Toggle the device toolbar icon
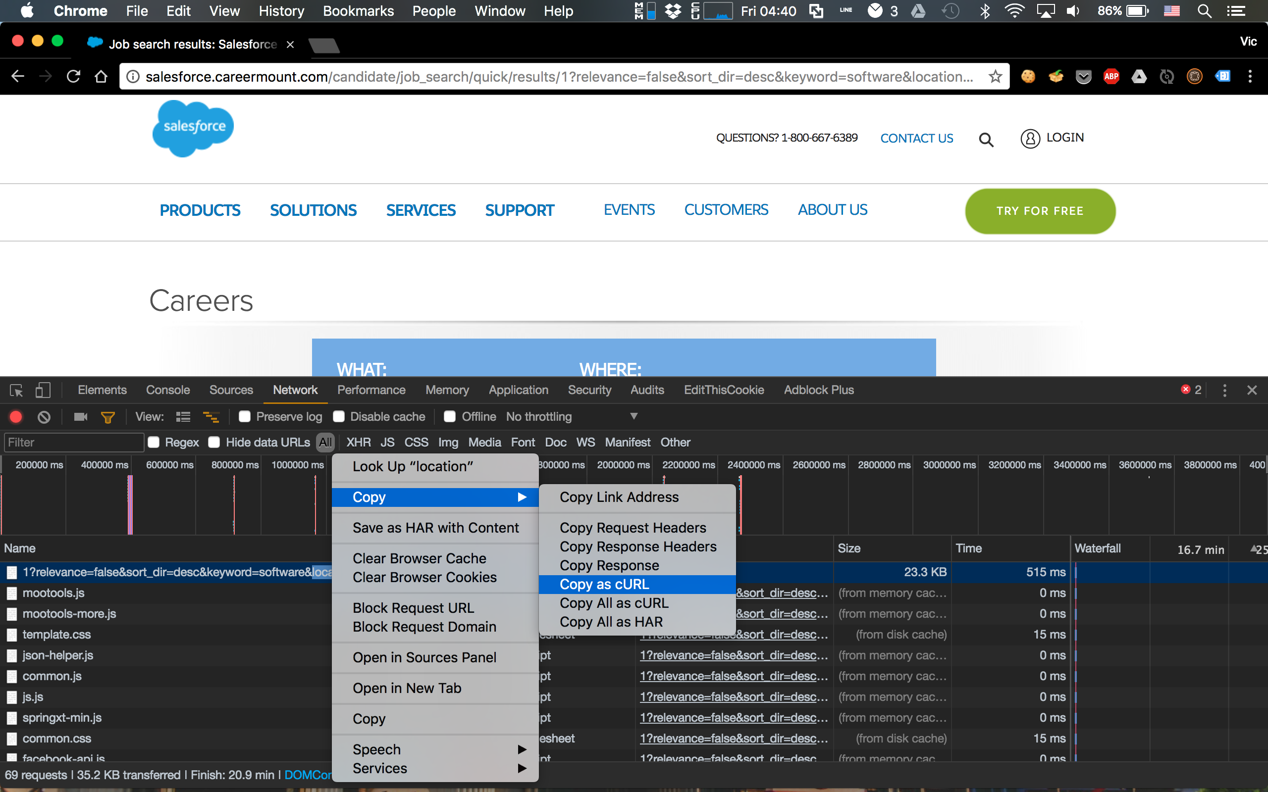 pyautogui.click(x=43, y=390)
